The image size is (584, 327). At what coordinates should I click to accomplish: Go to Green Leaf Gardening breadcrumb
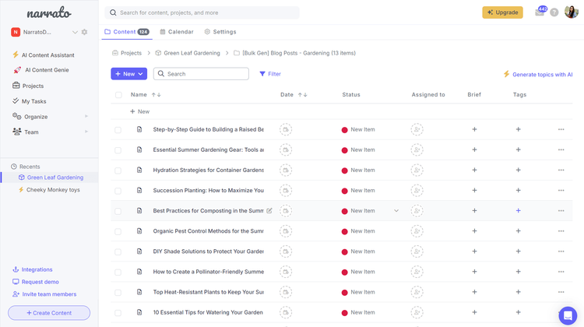(x=188, y=53)
